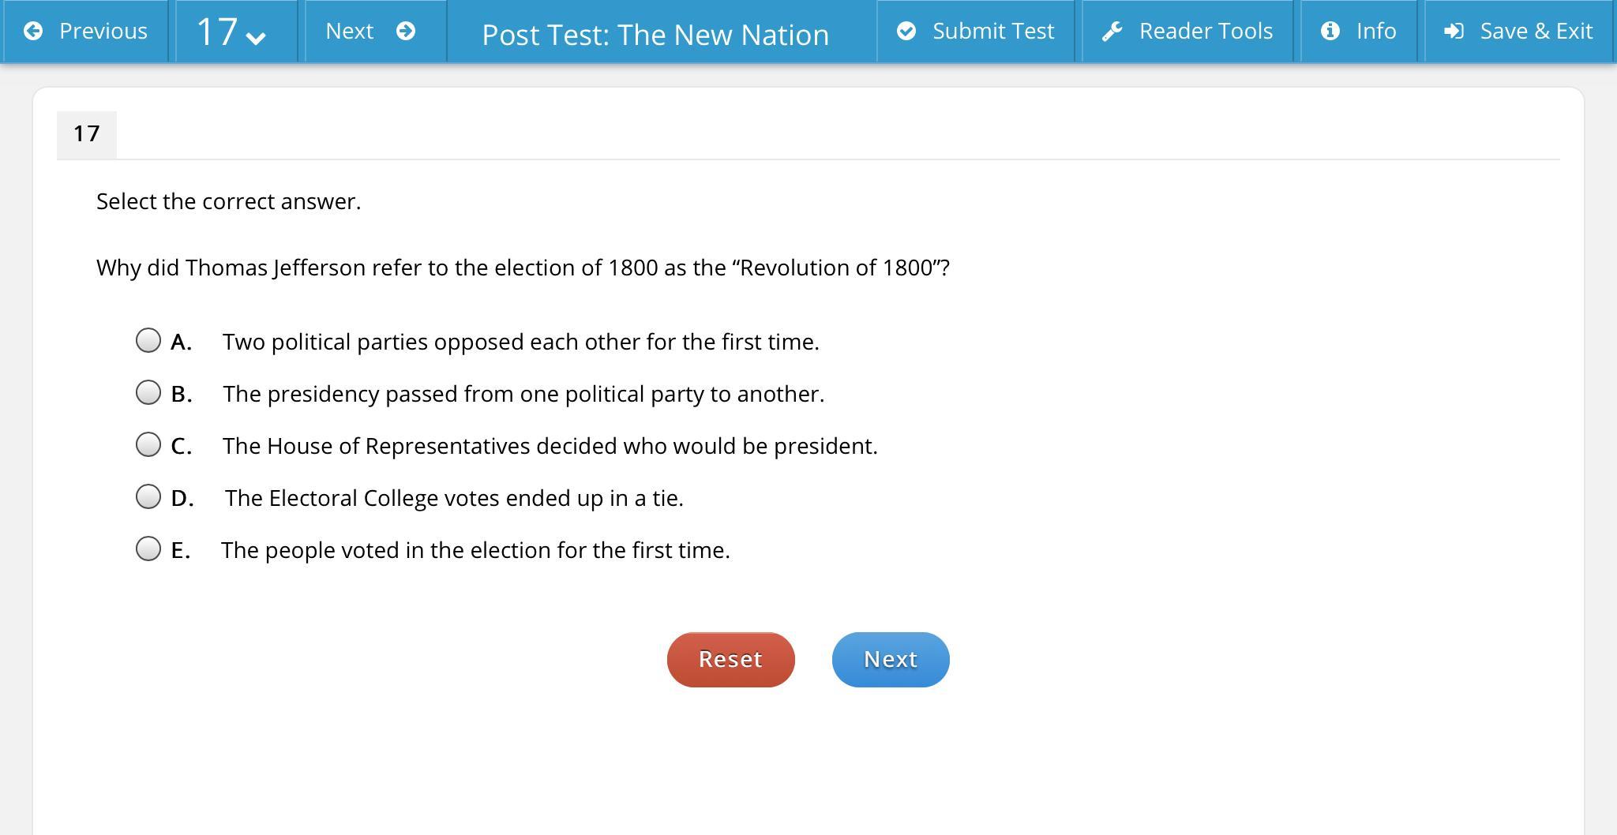Click the question number 17 badge
1617x835 pixels.
[x=87, y=134]
